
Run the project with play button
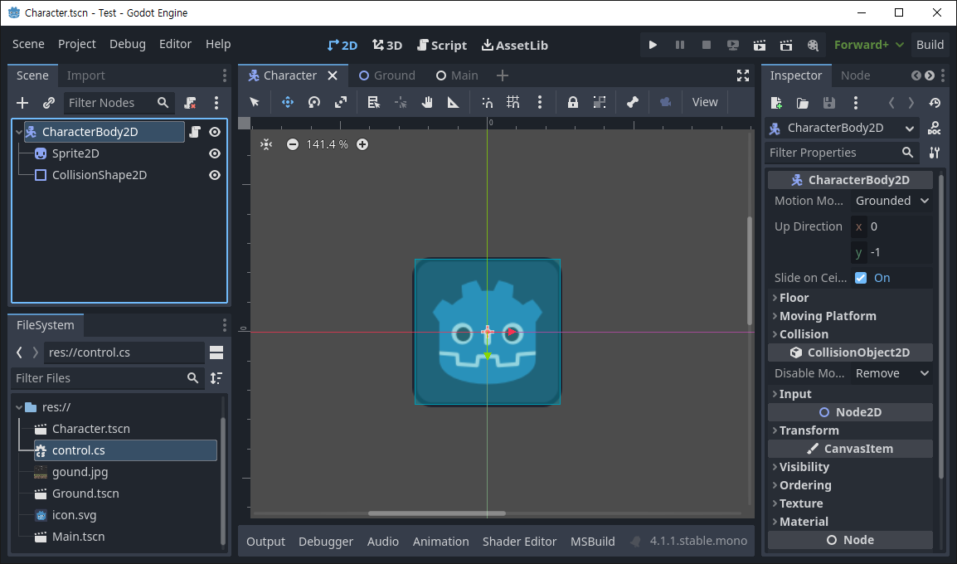pos(653,45)
